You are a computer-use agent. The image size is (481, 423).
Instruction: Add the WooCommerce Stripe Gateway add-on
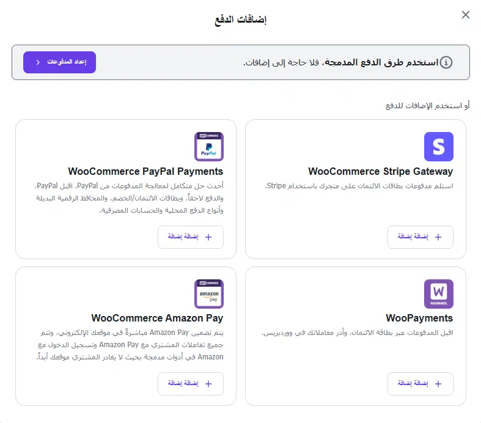[x=420, y=237]
